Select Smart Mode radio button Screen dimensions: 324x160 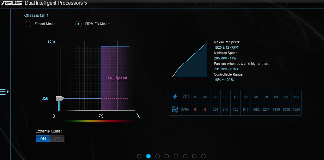28,24
